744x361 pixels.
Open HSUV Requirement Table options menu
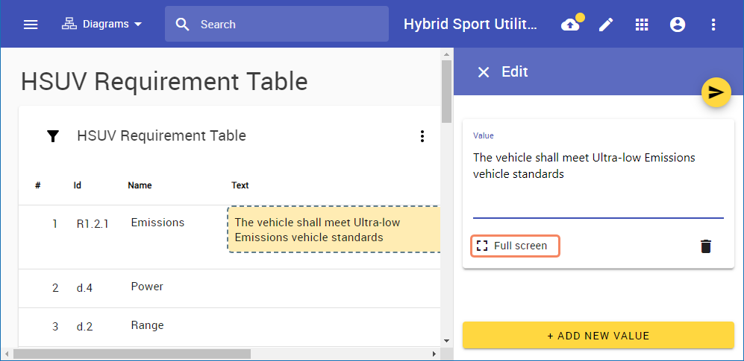pyautogui.click(x=422, y=136)
